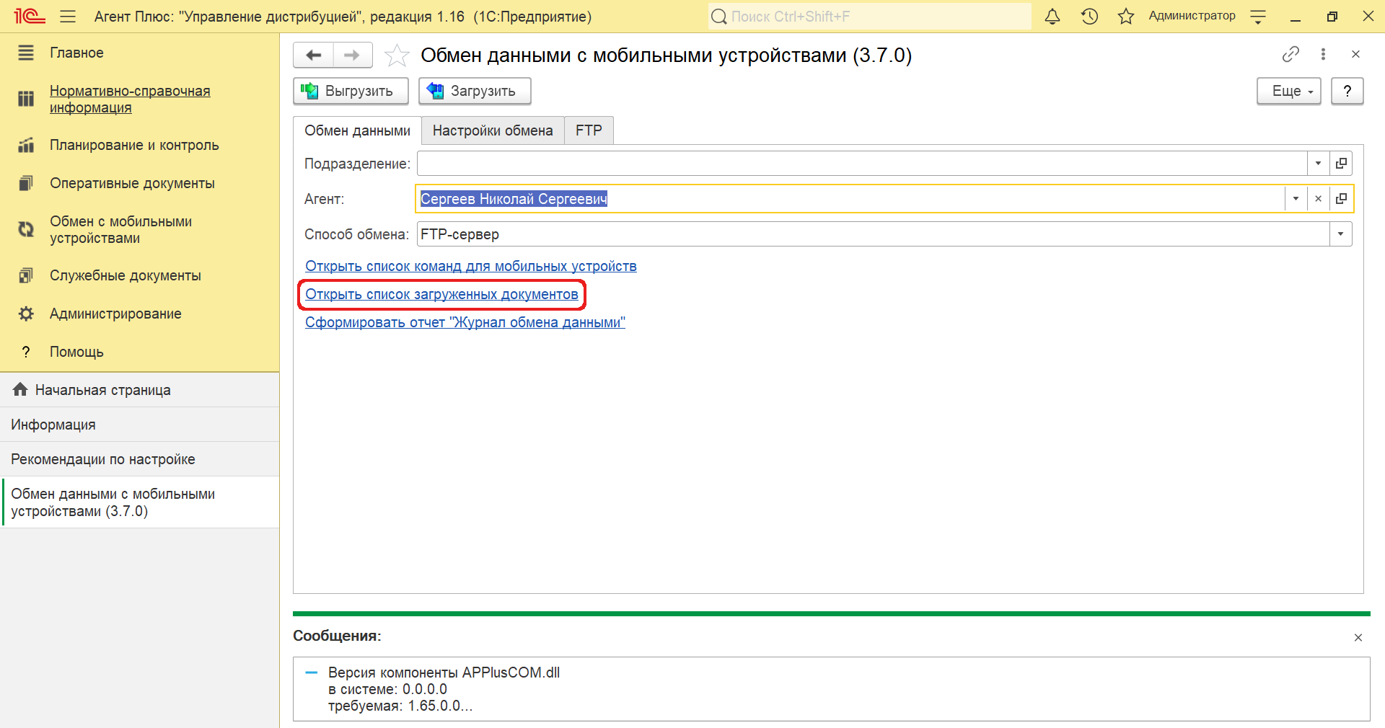Generate Журнал обмена данными report link
The image size is (1385, 728).
(465, 322)
